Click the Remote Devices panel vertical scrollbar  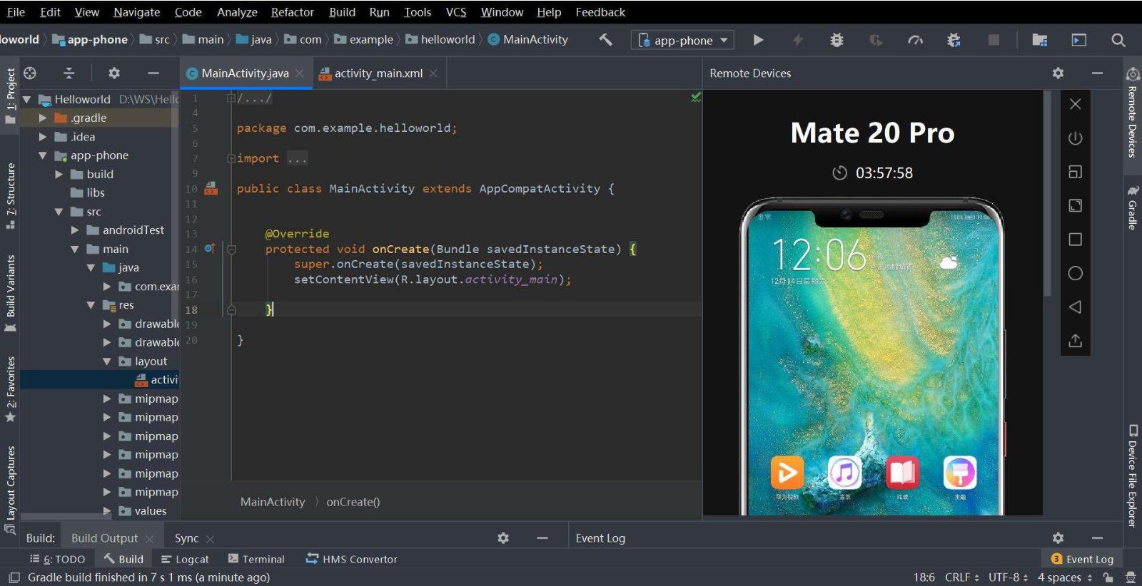[1047, 192]
